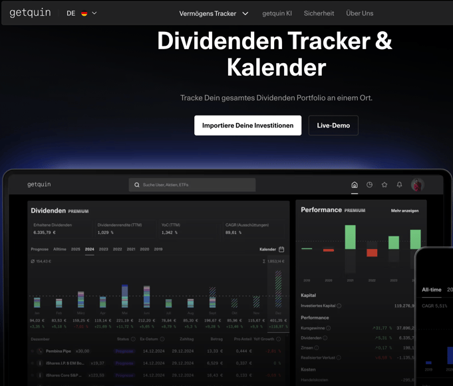Image resolution: width=453 pixels, height=386 pixels.
Task: Click the info icon next to Realisierter Verlust
Action: 339,357
